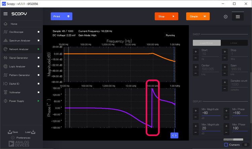Open the hamburger menu beside Scopy logo
Viewport: 252px width, 149px height.
(x=5, y=14)
